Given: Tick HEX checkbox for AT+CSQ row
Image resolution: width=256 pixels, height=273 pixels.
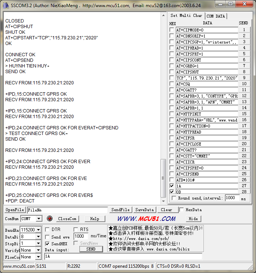Looking at the screenshot, I should (172, 84).
